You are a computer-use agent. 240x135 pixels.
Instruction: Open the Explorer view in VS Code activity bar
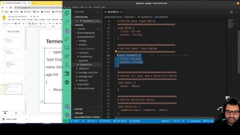click(x=67, y=13)
